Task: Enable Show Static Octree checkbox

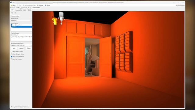Action: [x=12, y=52]
